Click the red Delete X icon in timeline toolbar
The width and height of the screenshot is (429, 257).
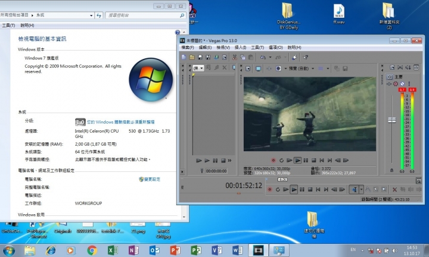tap(394, 189)
